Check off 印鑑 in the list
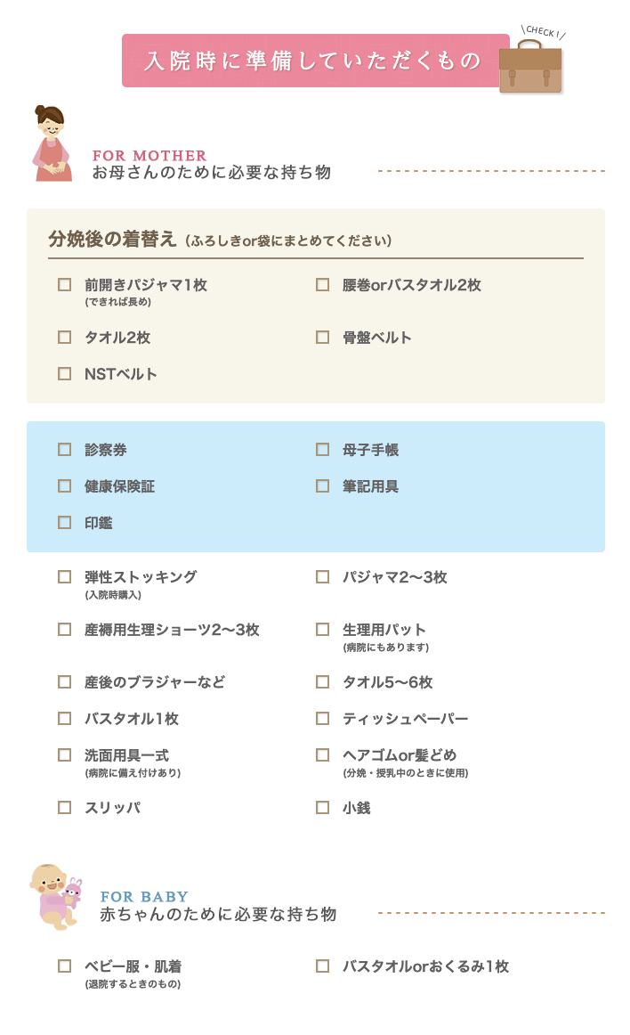630x1035 pixels. [x=65, y=522]
